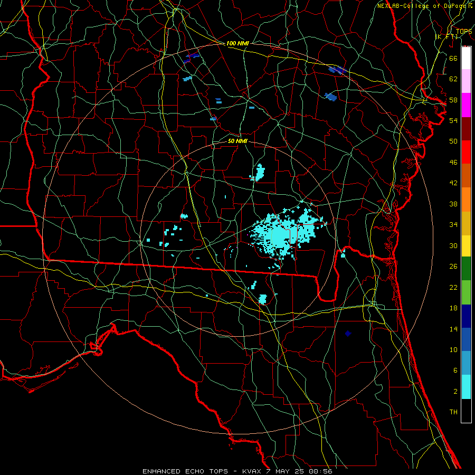This screenshot has height=475, width=475.
Task: Click the black TH legend swatch
Action: [x=466, y=411]
